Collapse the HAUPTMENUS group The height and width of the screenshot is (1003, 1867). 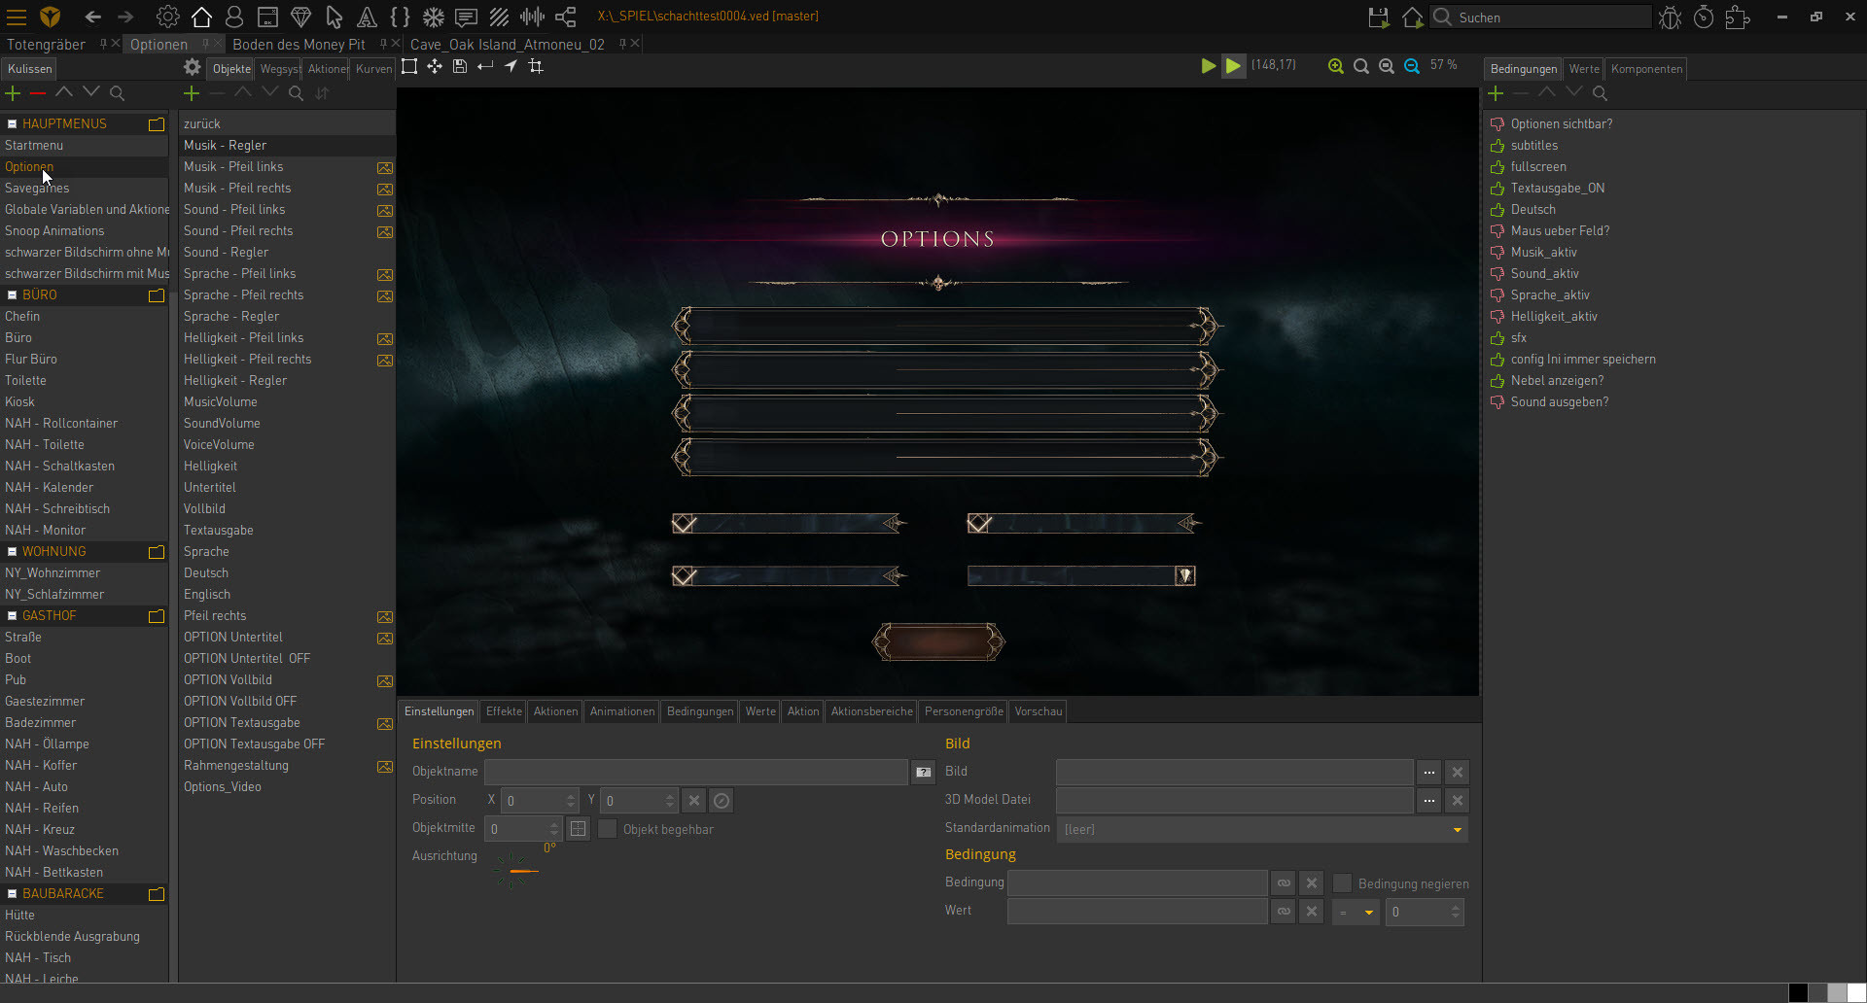pyautogui.click(x=13, y=123)
